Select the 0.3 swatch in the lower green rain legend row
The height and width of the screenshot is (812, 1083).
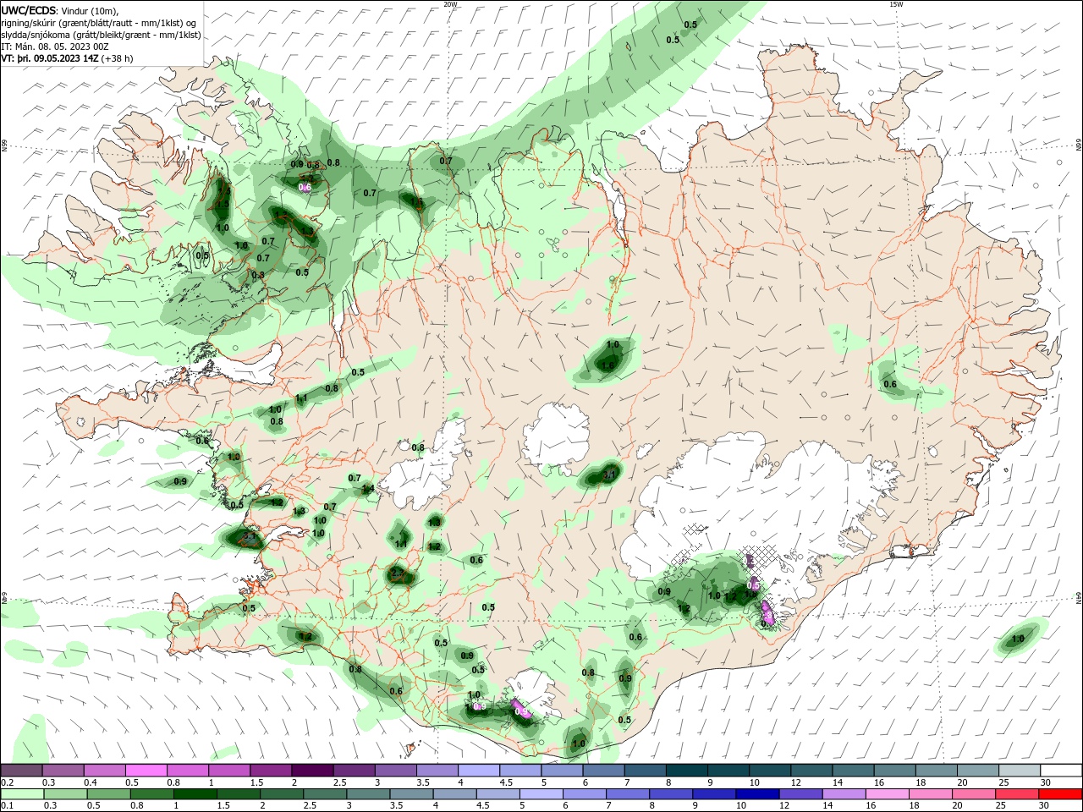coord(65,794)
